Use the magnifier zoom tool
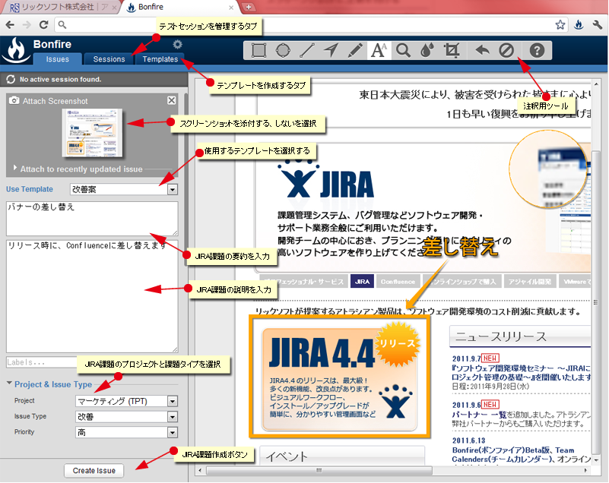The height and width of the screenshot is (483, 609). click(x=403, y=50)
